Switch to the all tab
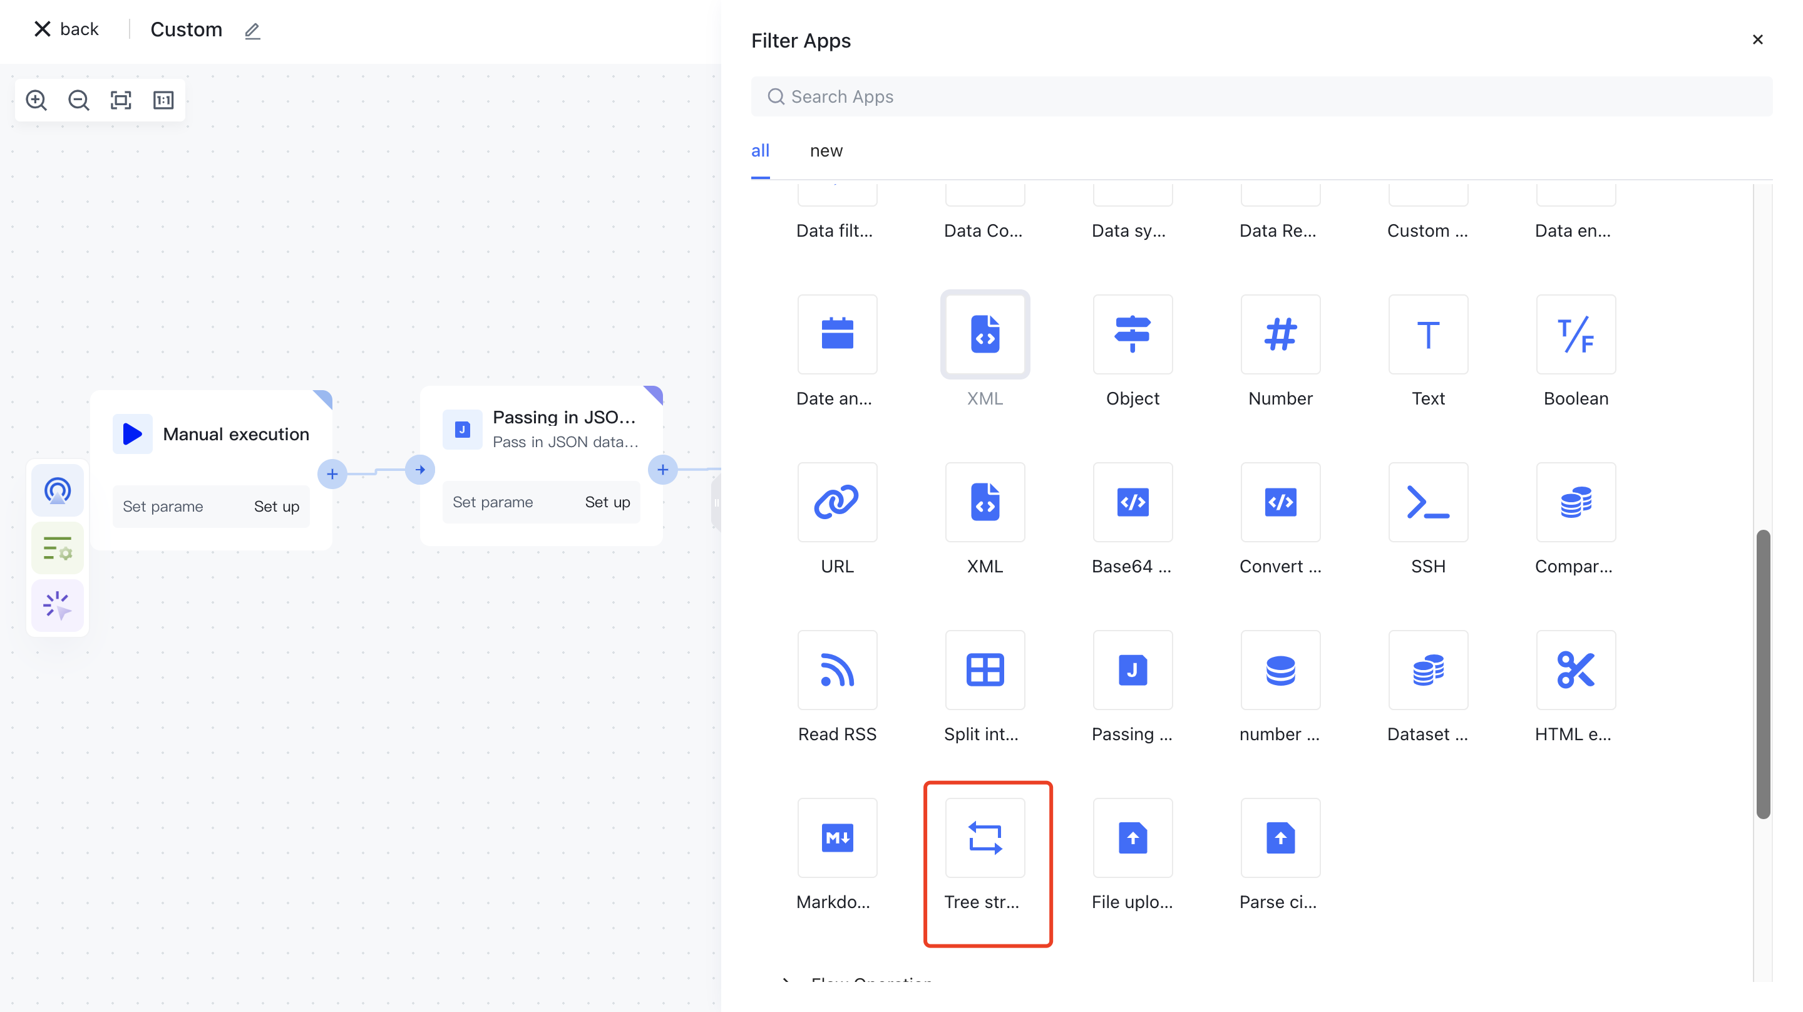Viewport: 1803px width, 1012px height. coord(760,150)
